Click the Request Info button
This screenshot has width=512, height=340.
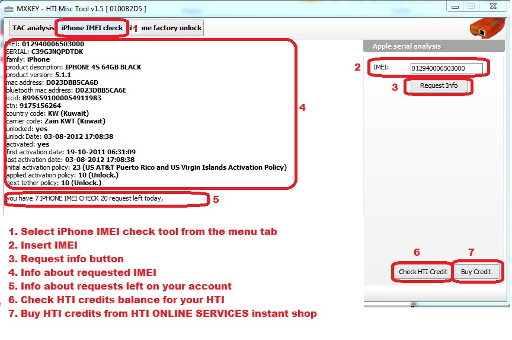tap(439, 85)
